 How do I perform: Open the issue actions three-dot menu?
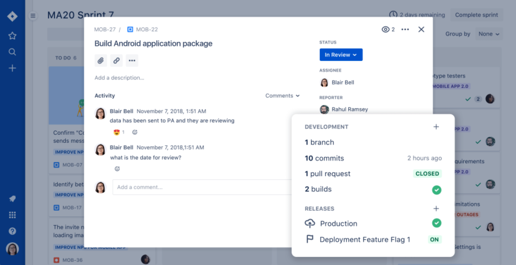click(x=405, y=29)
